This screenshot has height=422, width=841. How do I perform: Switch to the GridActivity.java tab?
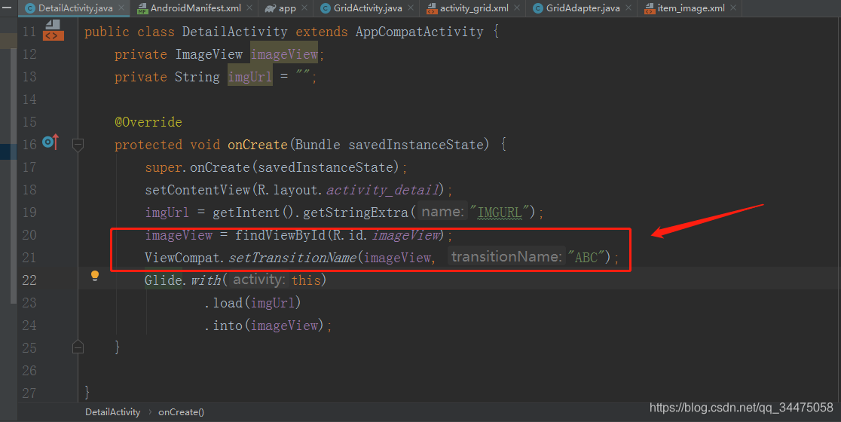368,8
